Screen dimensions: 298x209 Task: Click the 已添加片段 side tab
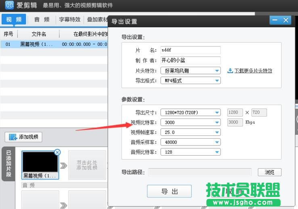[8, 164]
